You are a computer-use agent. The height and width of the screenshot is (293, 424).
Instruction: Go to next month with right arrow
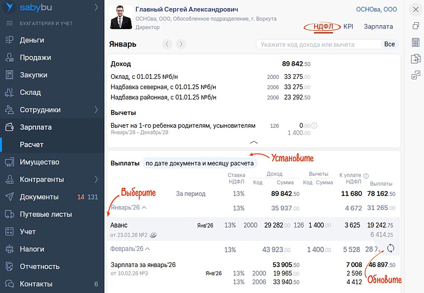180,44
